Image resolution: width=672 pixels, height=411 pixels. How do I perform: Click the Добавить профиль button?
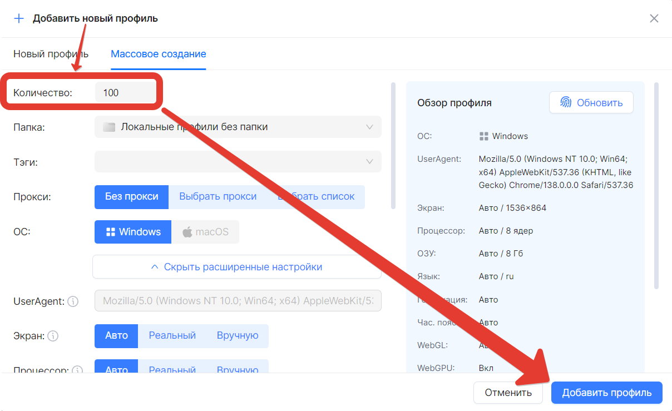click(x=606, y=393)
